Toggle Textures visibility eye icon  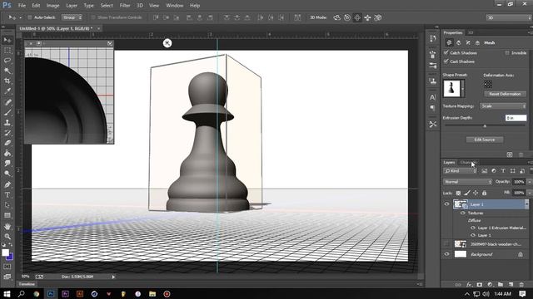pos(463,213)
